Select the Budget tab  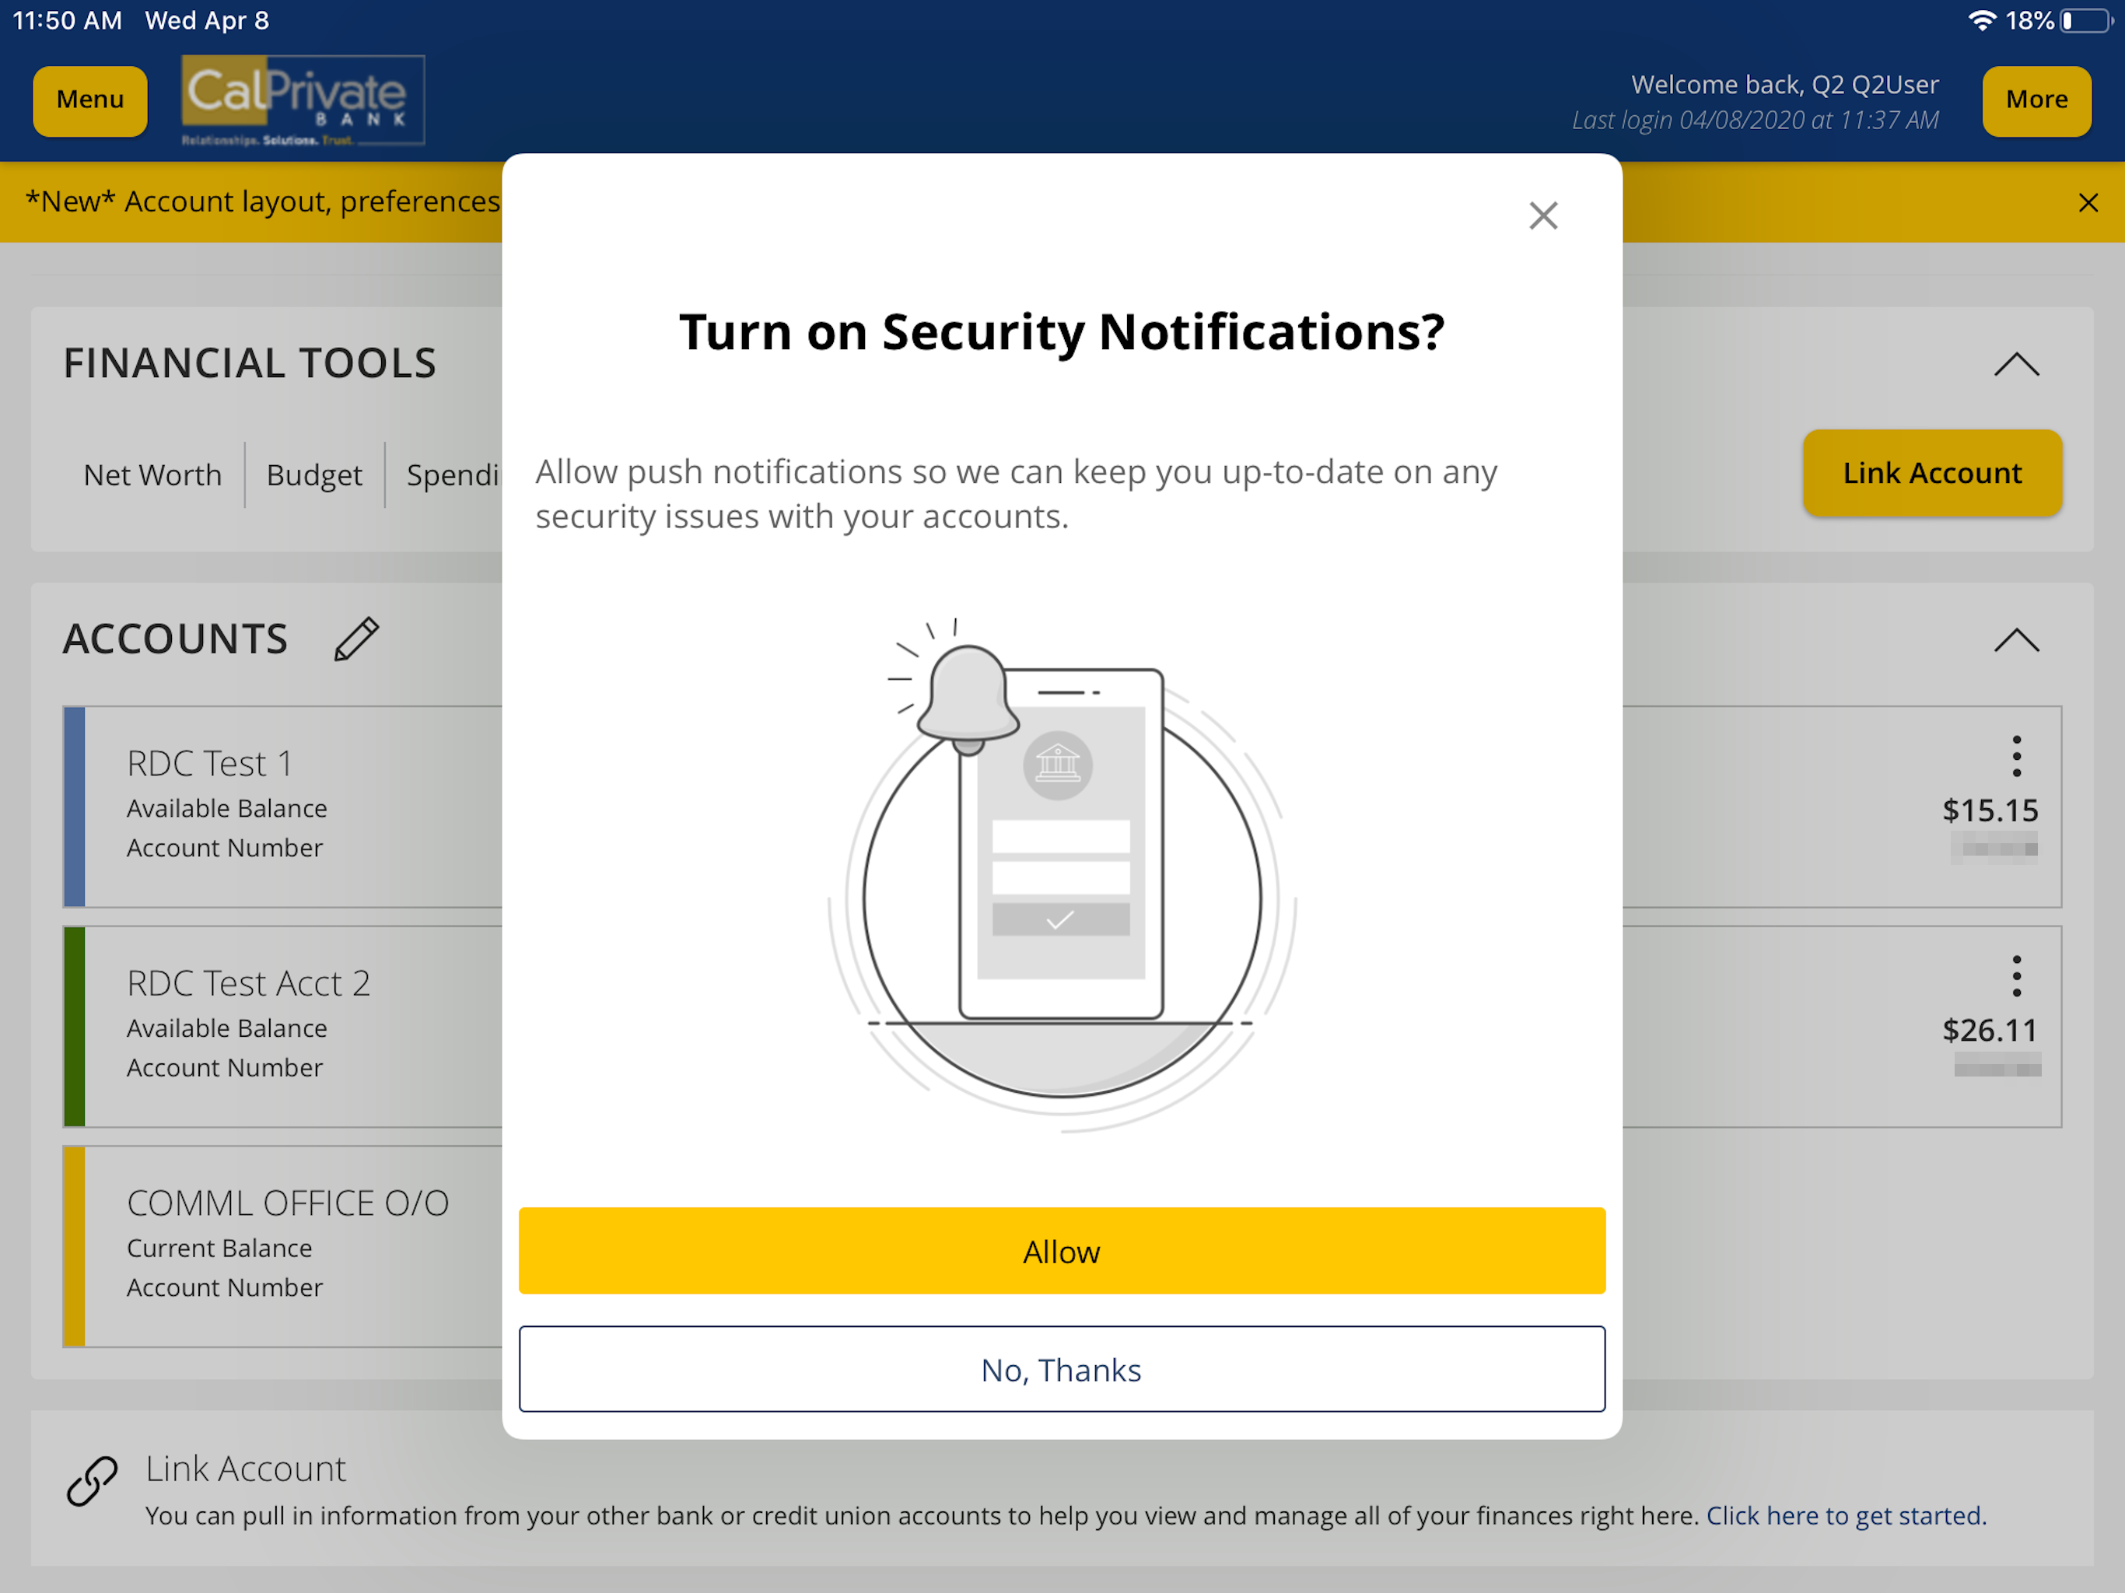click(314, 474)
